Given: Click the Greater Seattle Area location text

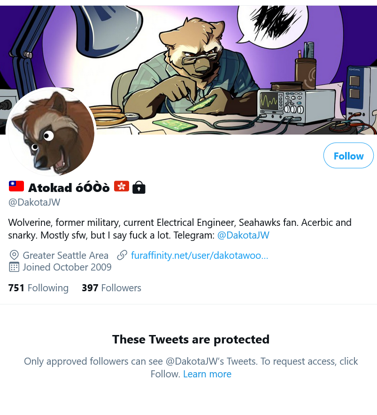Looking at the screenshot, I should [x=65, y=255].
